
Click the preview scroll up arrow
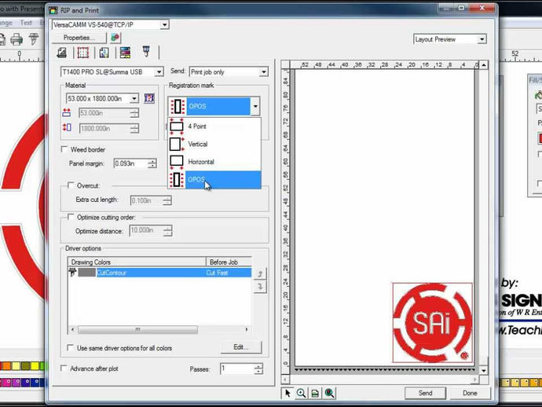pyautogui.click(x=484, y=65)
